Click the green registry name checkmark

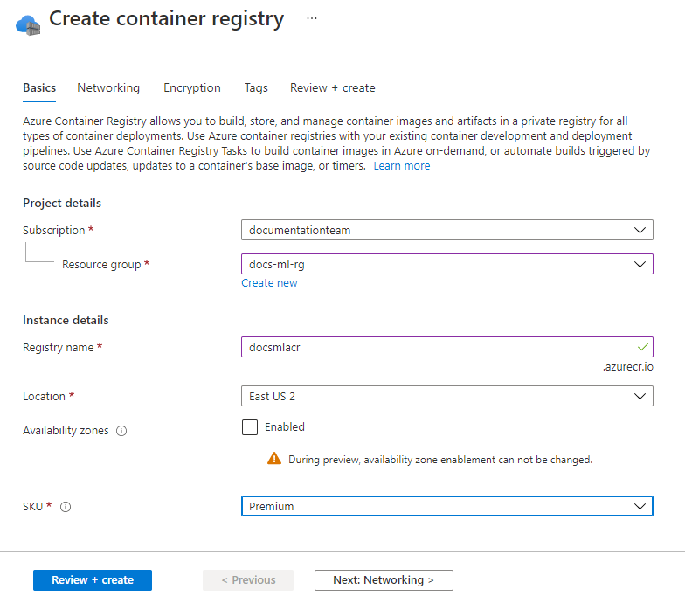click(643, 347)
